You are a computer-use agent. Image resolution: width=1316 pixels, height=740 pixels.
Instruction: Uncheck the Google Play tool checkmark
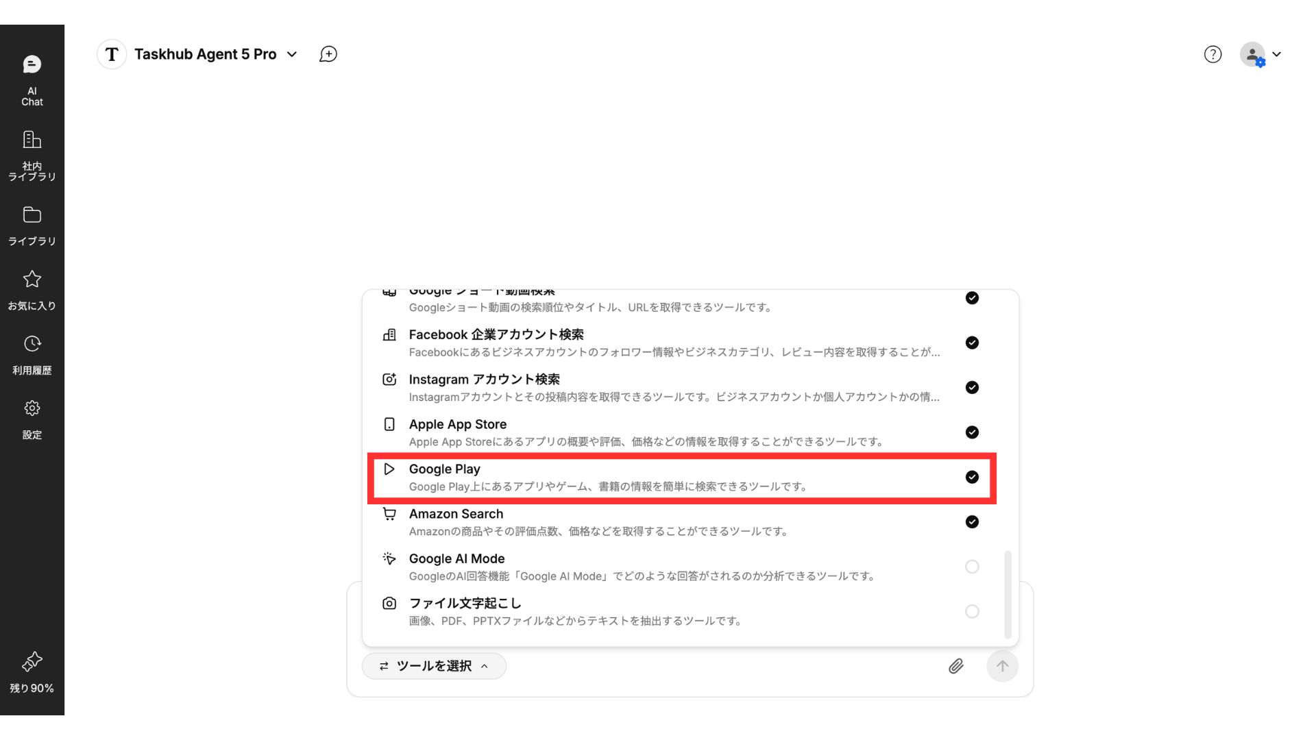971,477
